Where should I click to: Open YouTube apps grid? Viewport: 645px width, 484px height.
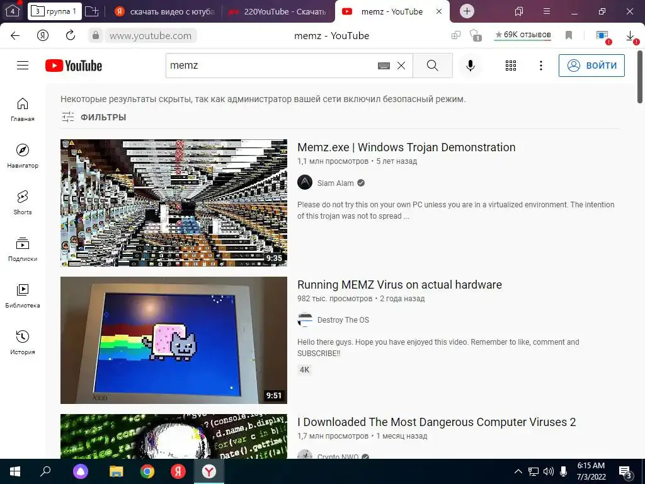(510, 66)
